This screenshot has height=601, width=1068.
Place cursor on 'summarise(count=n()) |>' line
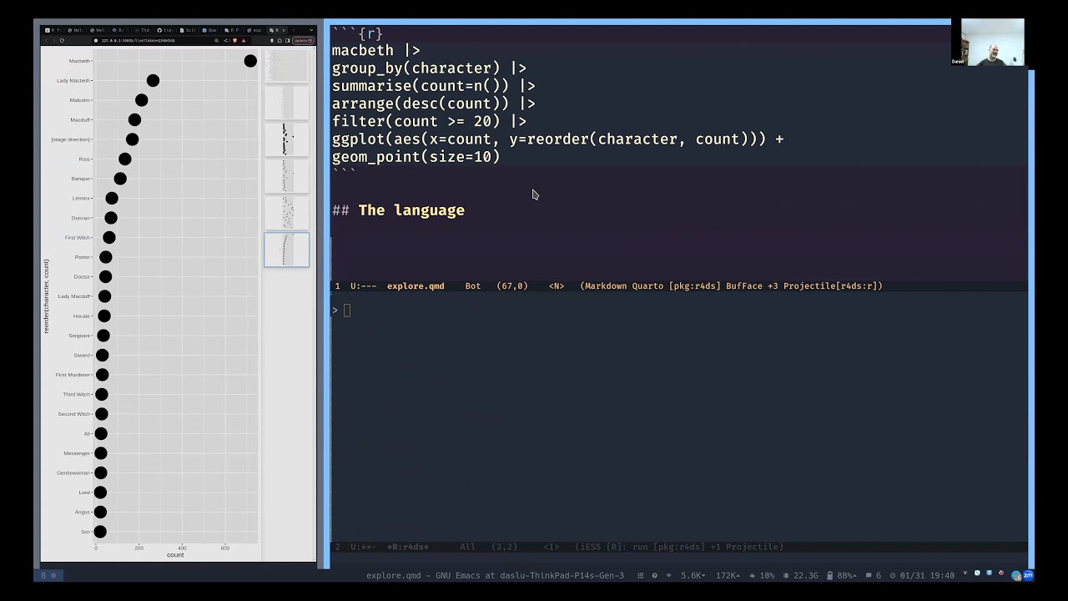434,86
